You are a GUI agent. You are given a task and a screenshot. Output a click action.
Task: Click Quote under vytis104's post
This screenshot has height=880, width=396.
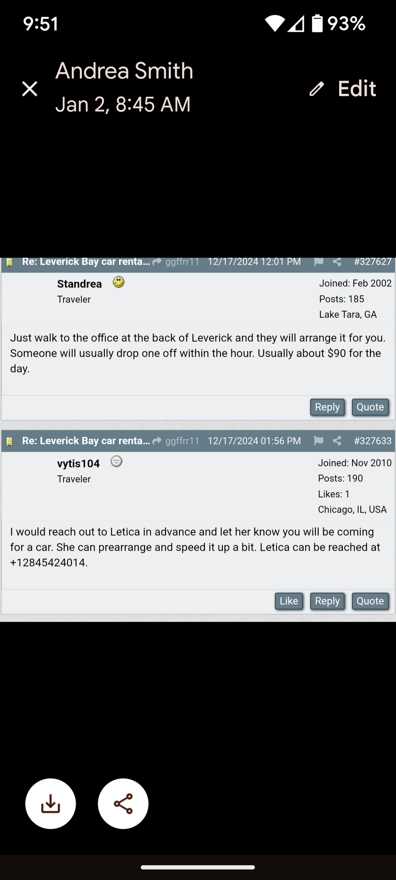[370, 601]
